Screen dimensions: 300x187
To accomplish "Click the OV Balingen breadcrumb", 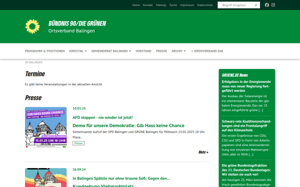I will click(33, 62).
